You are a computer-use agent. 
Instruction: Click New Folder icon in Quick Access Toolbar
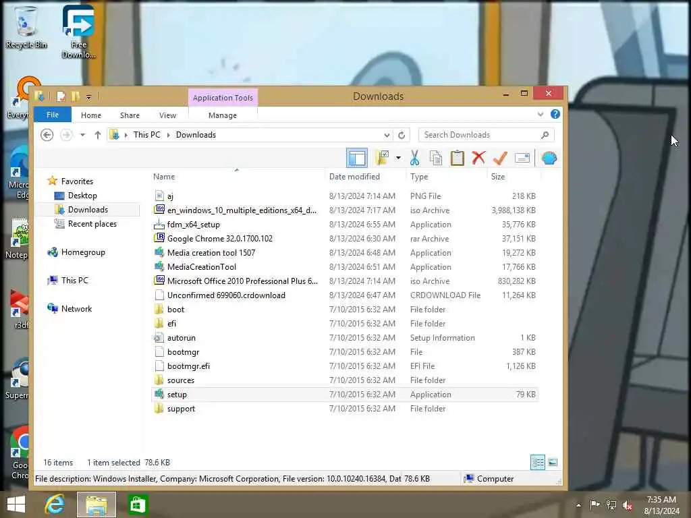pyautogui.click(x=76, y=96)
